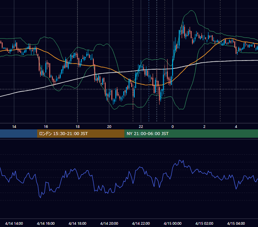Image resolution: width=258 pixels, height=227 pixels.
Task: Click the 4/14 14:00 date label
Action: tap(14, 223)
